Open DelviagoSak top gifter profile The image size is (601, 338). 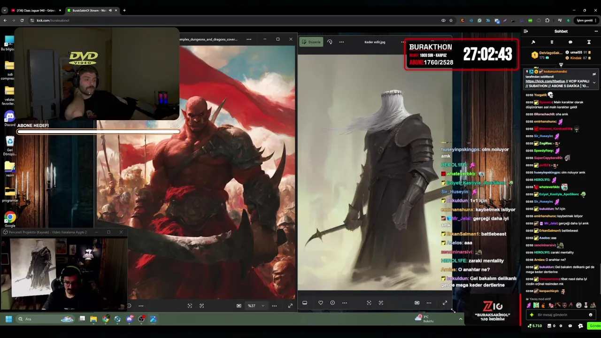547,55
